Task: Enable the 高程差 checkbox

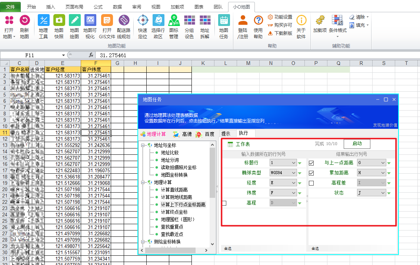Action: (x=311, y=183)
